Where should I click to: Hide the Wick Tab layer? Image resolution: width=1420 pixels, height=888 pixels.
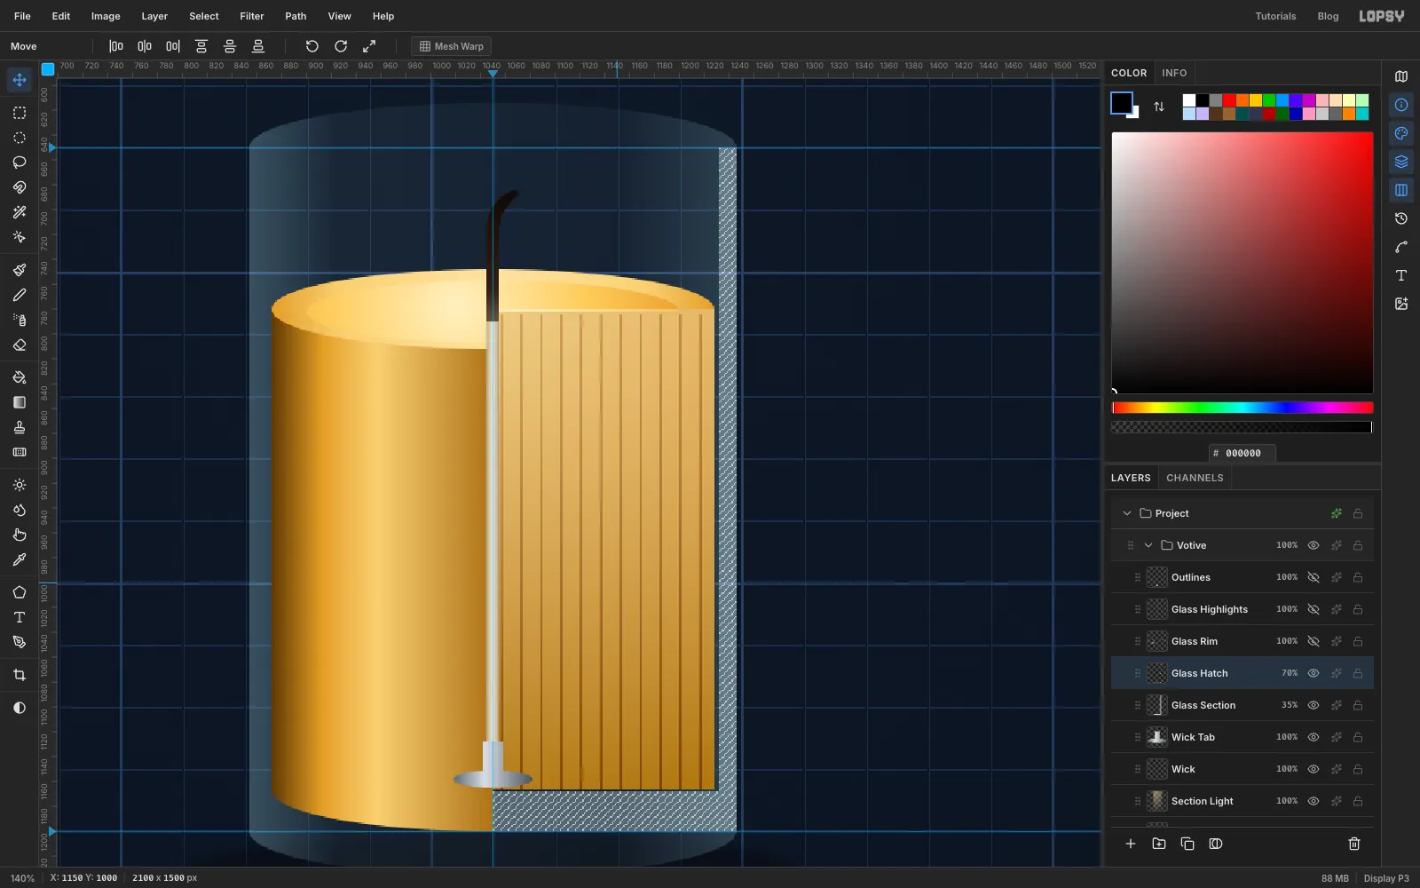click(1313, 737)
